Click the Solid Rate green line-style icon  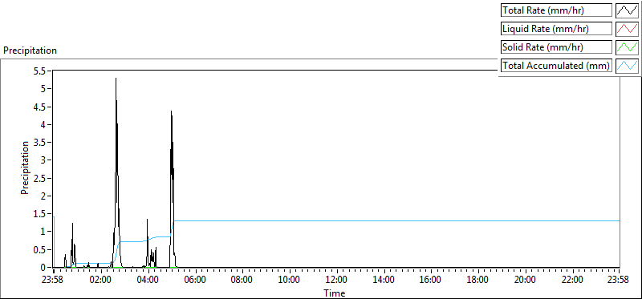[x=627, y=47]
